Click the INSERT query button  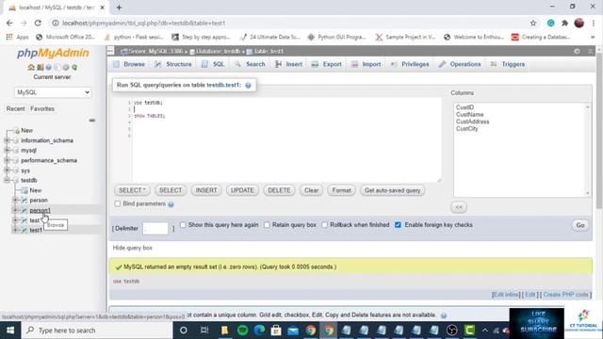click(206, 190)
